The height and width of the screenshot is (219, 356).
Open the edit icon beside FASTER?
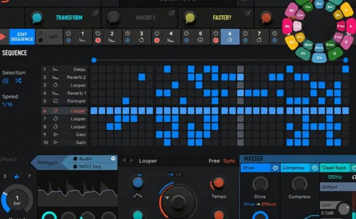tap(248, 13)
